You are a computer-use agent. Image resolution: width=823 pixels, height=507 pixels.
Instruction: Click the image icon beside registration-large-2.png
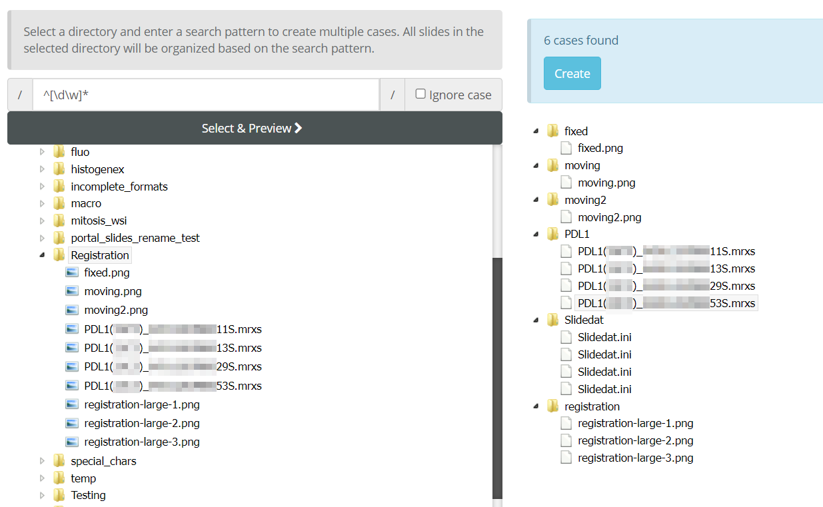72,423
